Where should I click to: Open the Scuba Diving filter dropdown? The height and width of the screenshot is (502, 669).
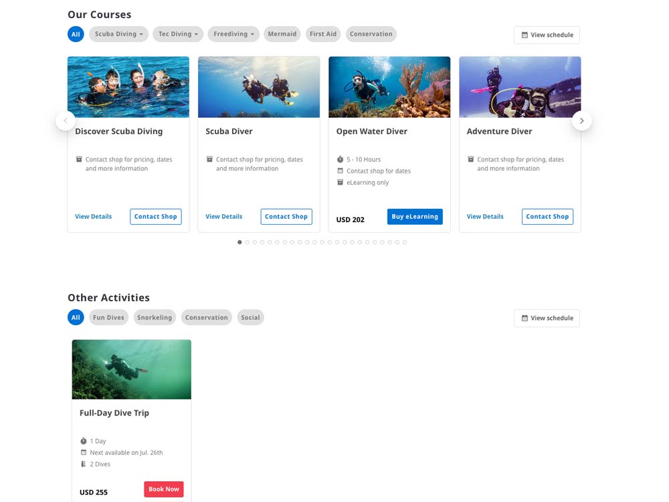pos(118,33)
